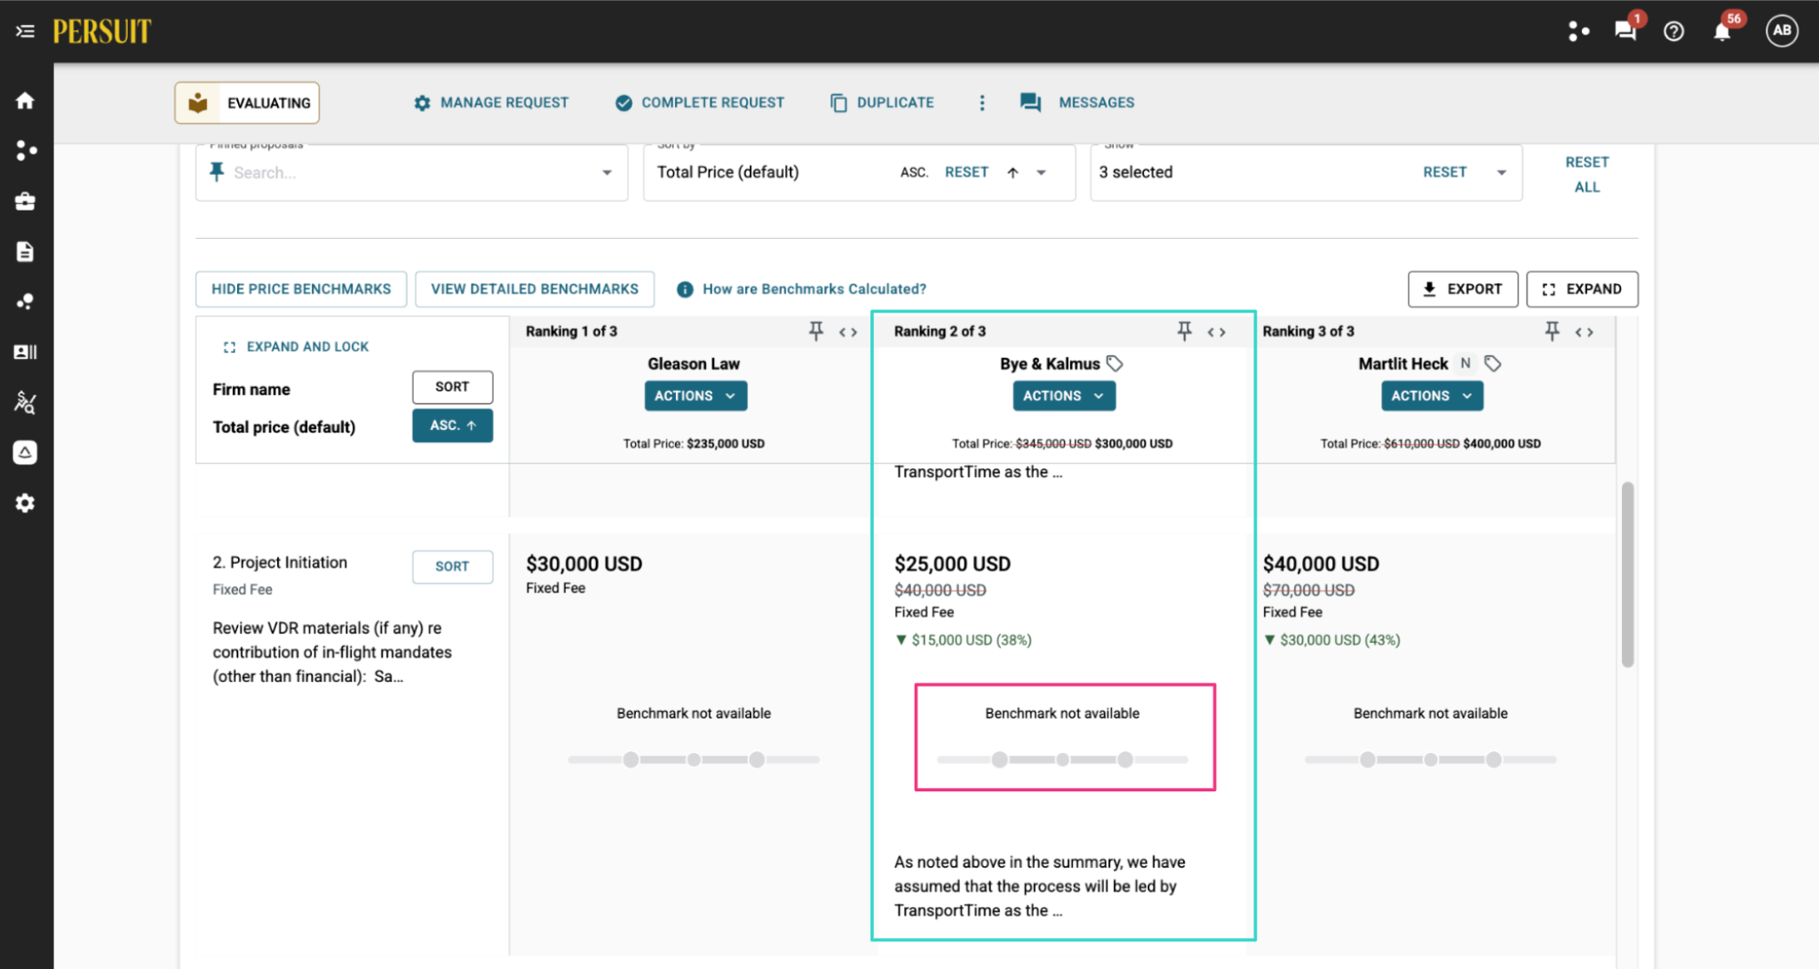Open the AB user avatar menu
The image size is (1819, 969).
tap(1782, 31)
